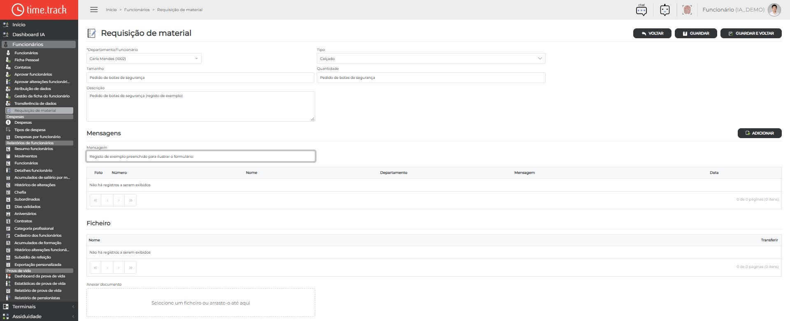Image resolution: width=790 pixels, height=321 pixels.
Task: Go to first page in Mensagens pager
Action: pyautogui.click(x=95, y=200)
